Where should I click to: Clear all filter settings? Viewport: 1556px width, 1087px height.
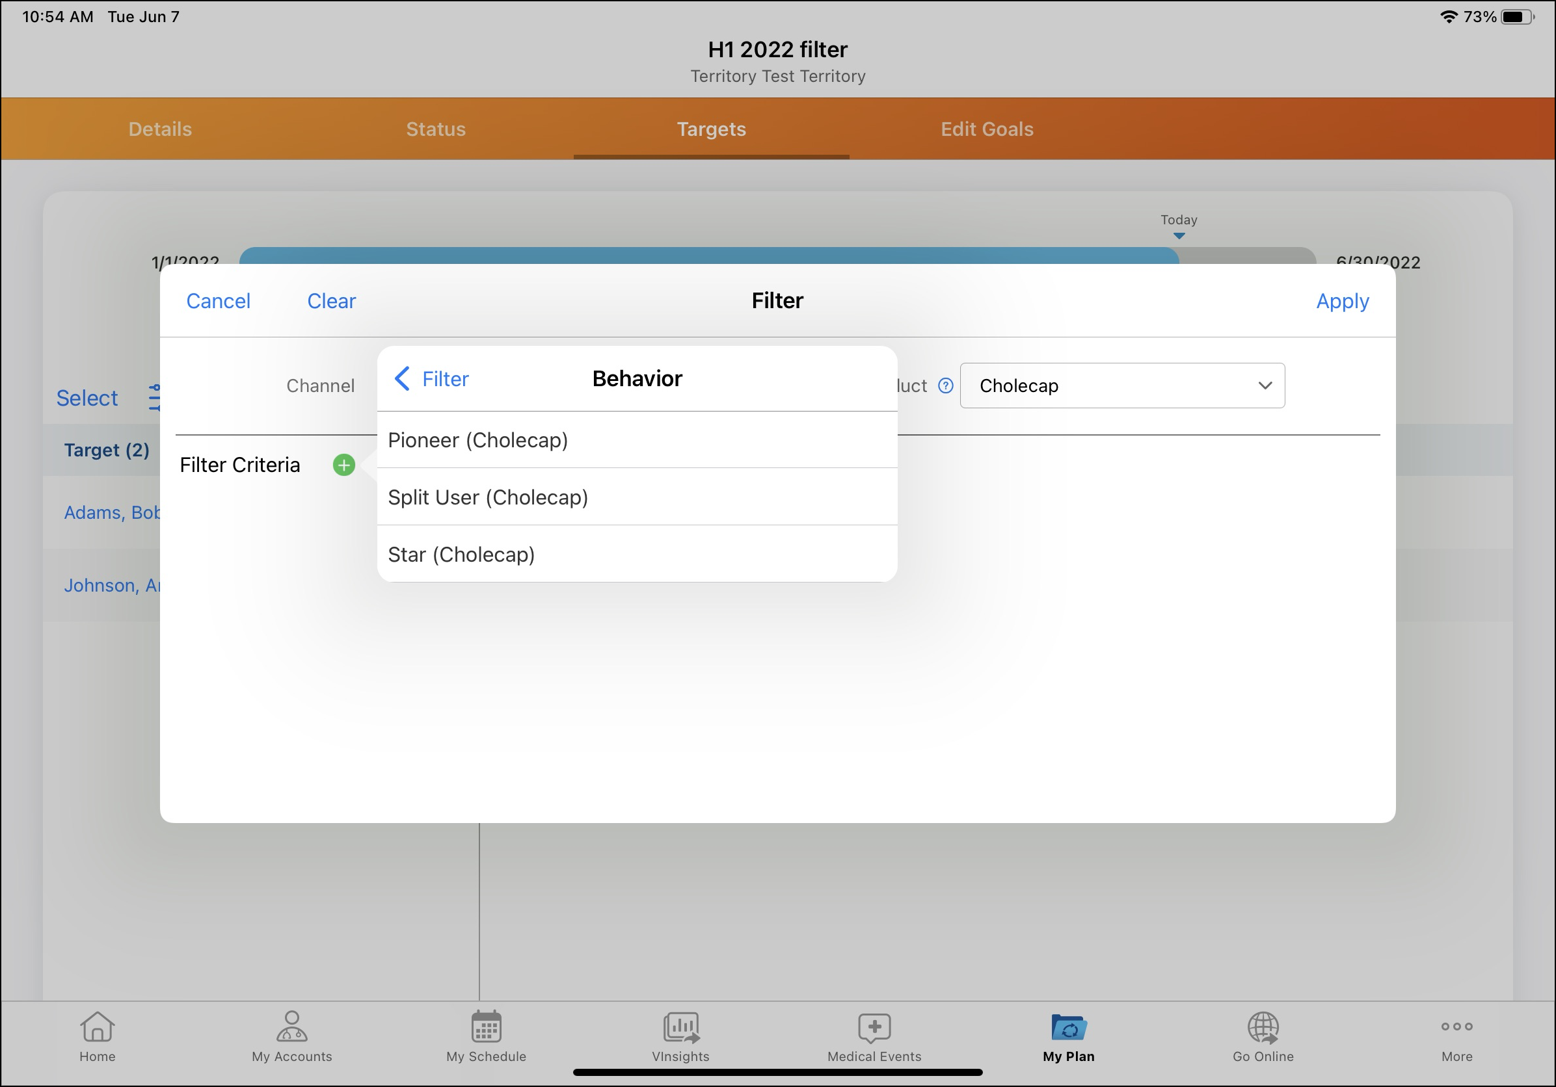pos(330,301)
